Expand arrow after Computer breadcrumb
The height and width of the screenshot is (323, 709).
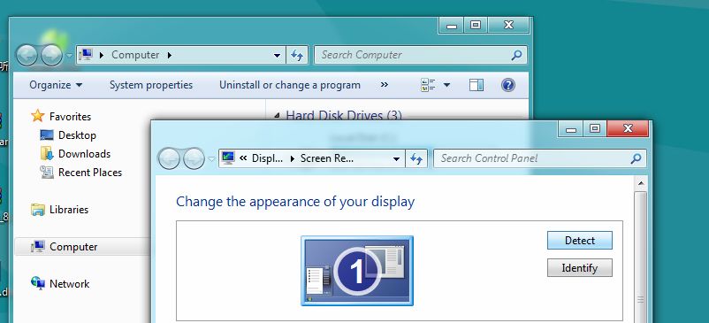tap(170, 55)
